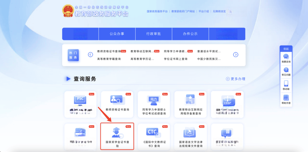Open 中国少数民族汉 hot service link

(209, 59)
